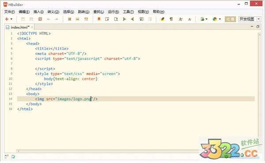265x163 pixels.
Task: Decrease font size with A- icon
Action: [189, 19]
